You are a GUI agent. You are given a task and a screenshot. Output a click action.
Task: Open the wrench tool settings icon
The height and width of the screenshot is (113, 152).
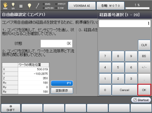(37, 6)
